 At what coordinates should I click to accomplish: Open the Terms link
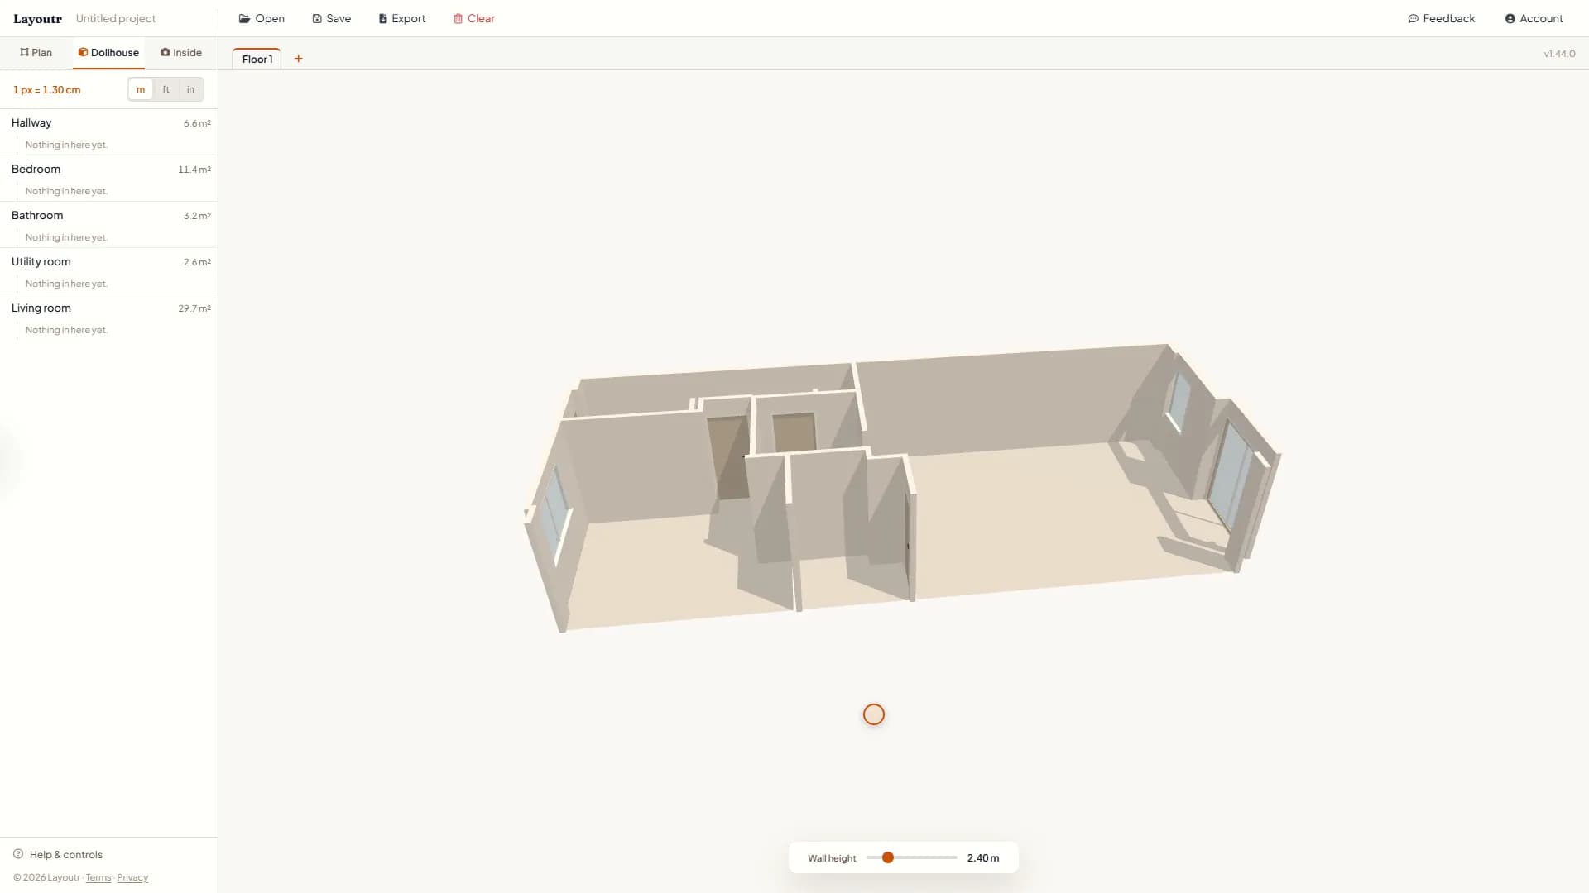[x=98, y=877]
